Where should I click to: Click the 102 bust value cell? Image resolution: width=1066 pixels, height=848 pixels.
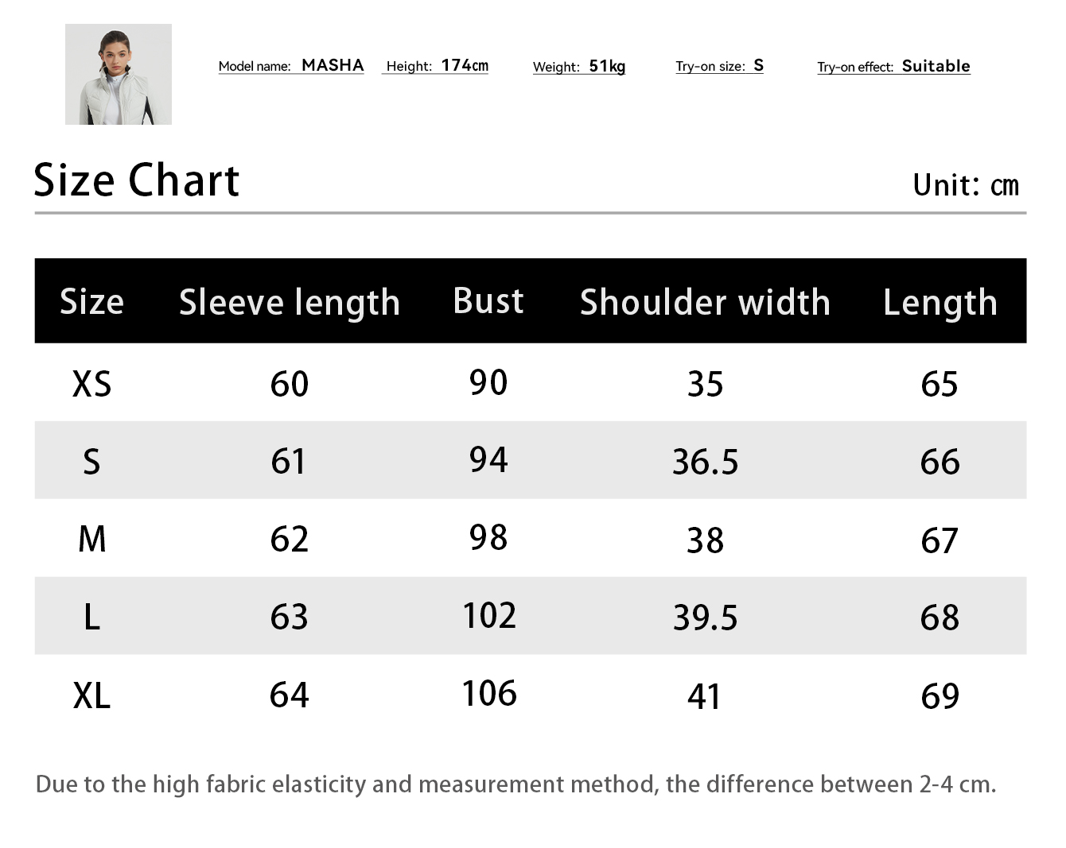pos(489,616)
